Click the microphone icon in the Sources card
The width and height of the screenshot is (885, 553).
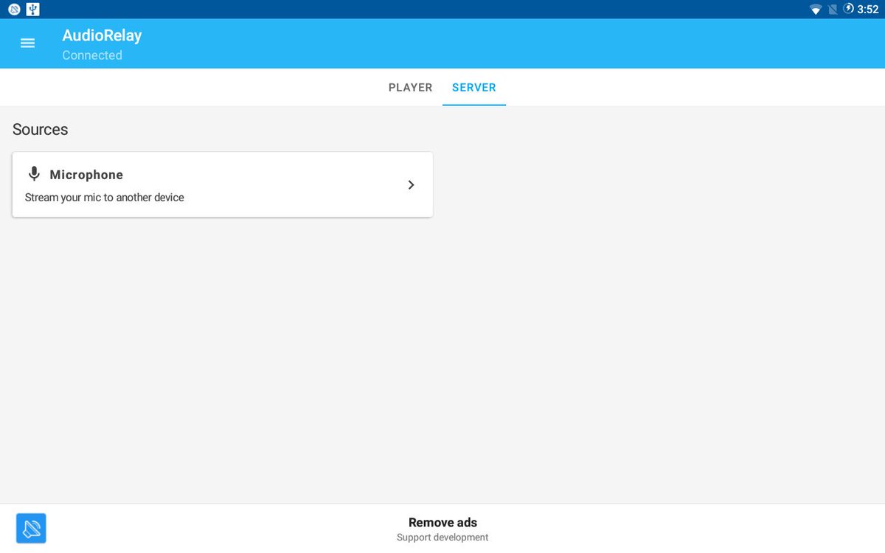(34, 174)
